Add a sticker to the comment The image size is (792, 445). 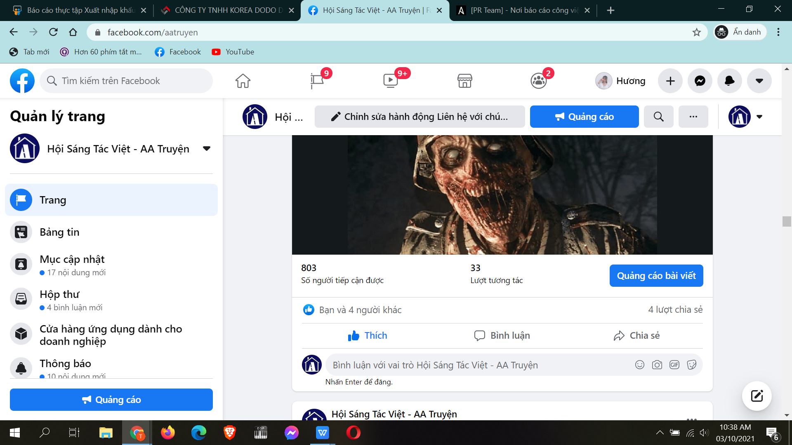(692, 365)
